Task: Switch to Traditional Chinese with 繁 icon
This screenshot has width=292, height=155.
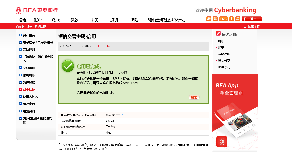Action: click(x=215, y=19)
